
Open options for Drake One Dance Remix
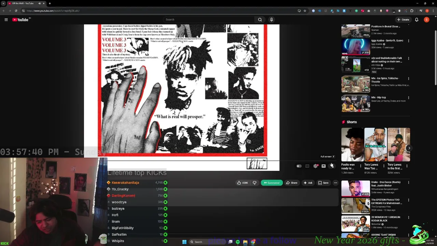408,182
